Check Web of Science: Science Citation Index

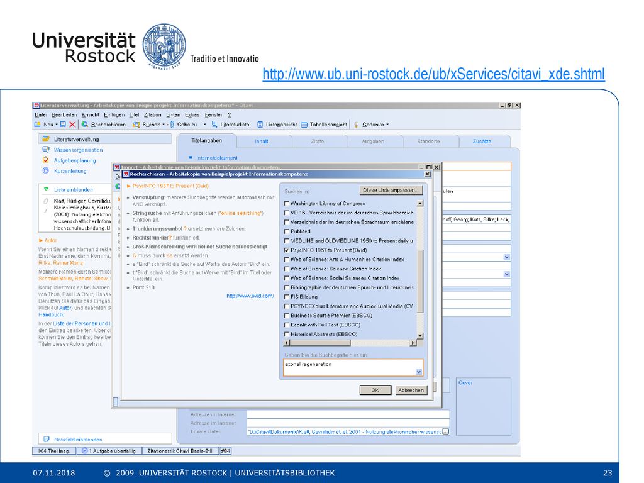point(287,269)
